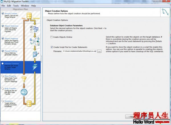The height and width of the screenshot is (125, 171).
Task: Click the sidebar splitter grip handle
Action: pyautogui.click(x=41, y=59)
